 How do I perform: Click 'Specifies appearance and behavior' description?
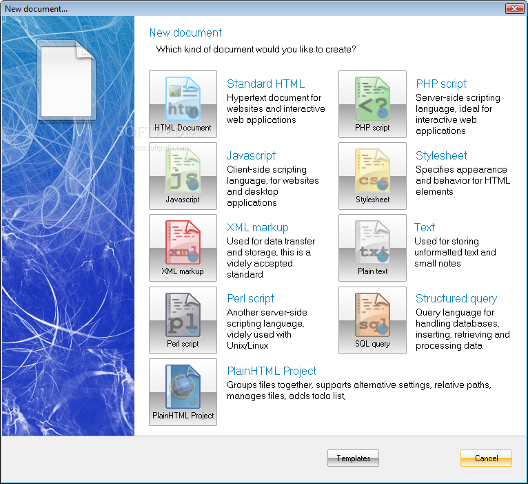(463, 180)
